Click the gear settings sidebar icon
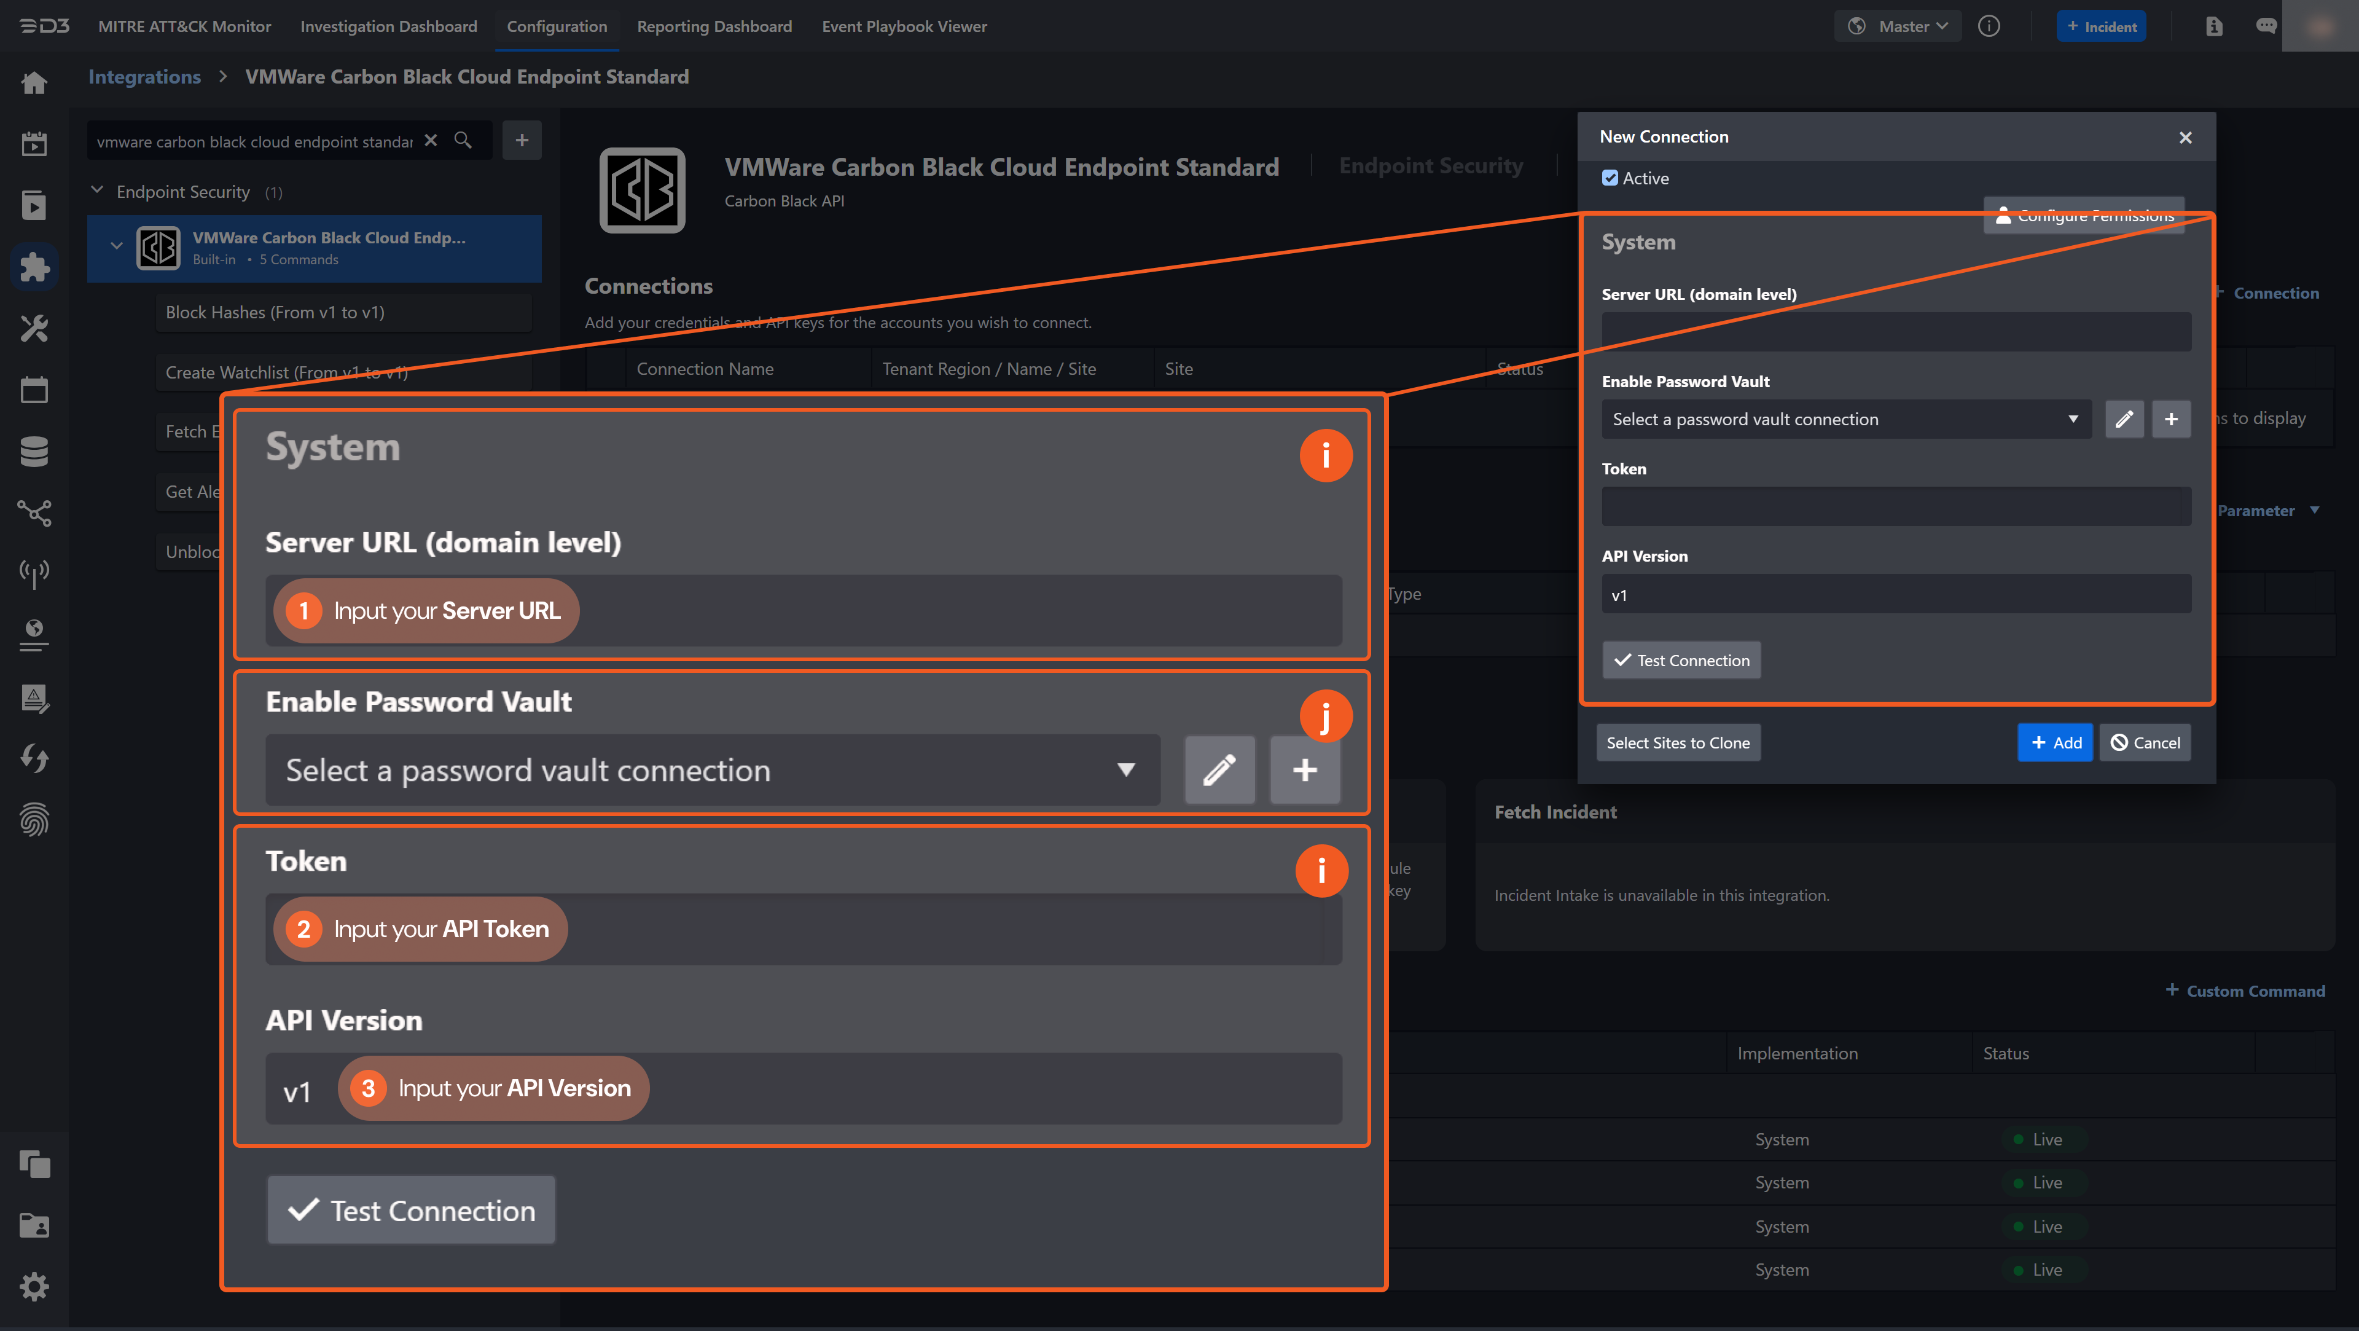Screen dimensions: 2359x1331 coord(34,1286)
